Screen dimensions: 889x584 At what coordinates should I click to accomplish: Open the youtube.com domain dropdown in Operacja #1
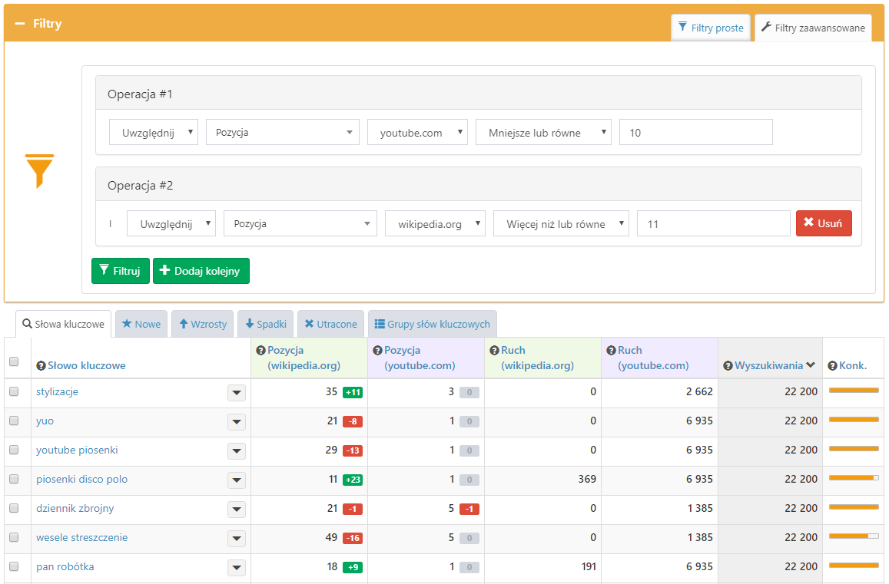(417, 132)
